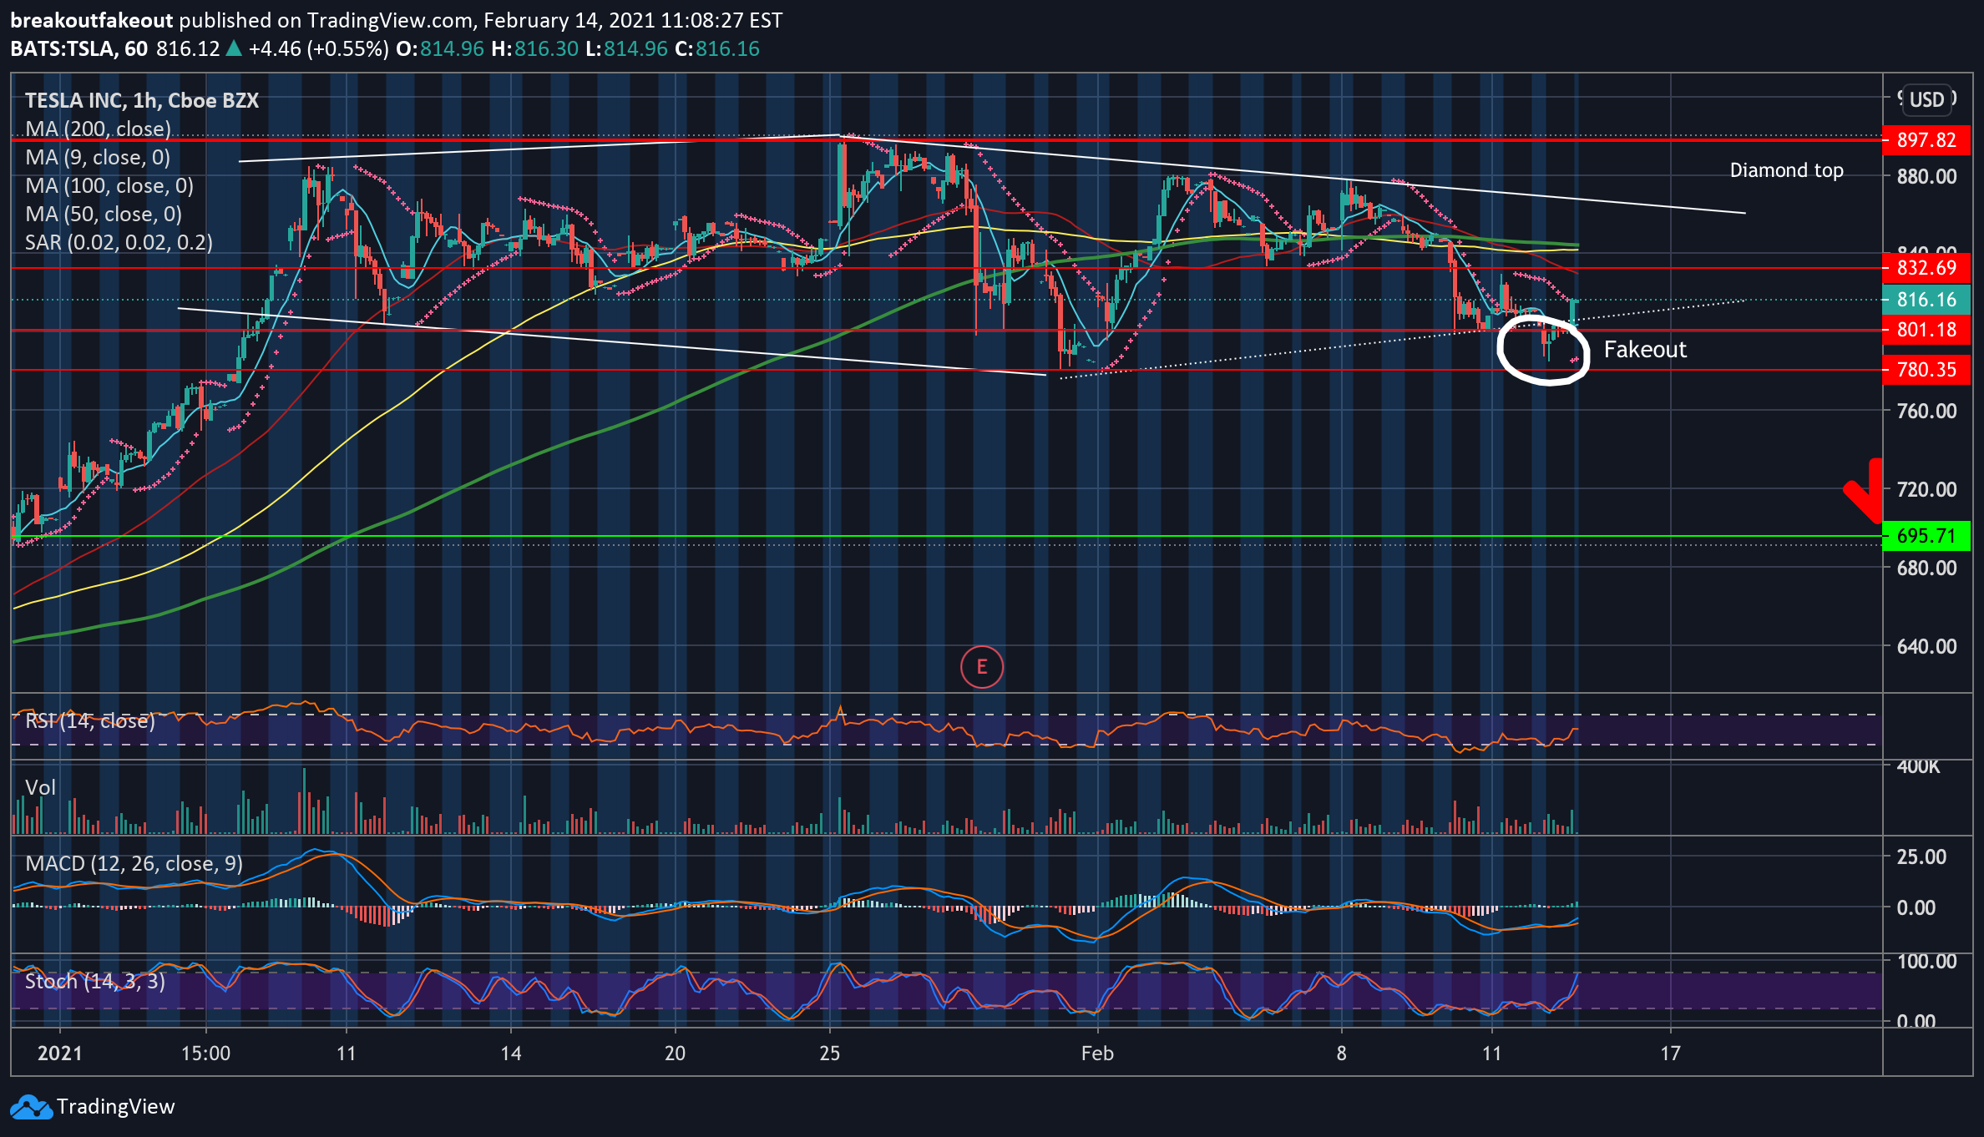This screenshot has height=1137, width=1984.
Task: Click the 'Fakeout' annotation text
Action: 1645,349
